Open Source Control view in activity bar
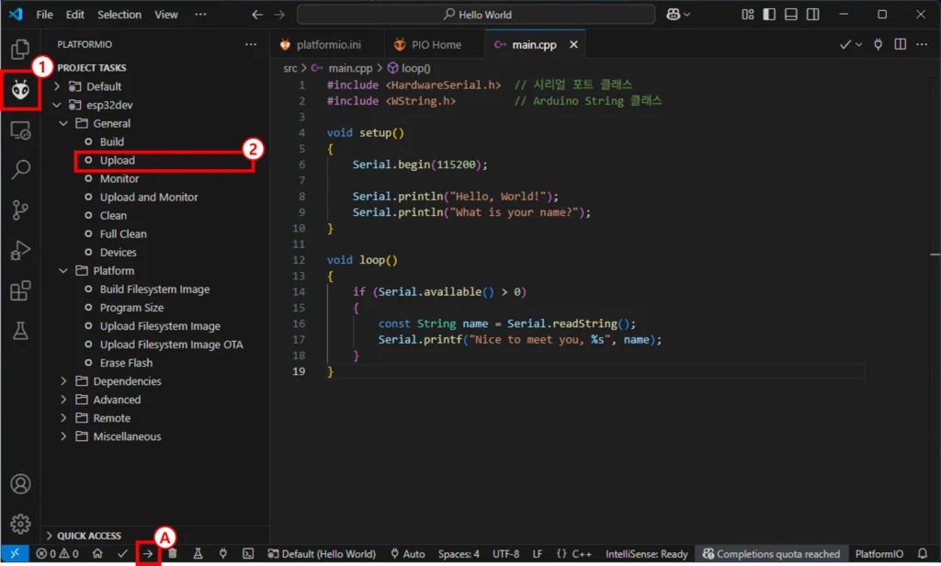This screenshot has height=566, width=941. click(x=20, y=209)
